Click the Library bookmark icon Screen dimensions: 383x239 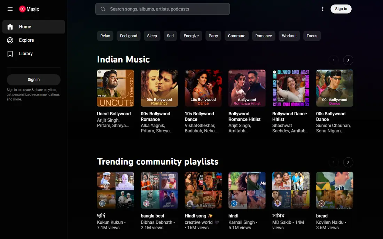[10, 53]
